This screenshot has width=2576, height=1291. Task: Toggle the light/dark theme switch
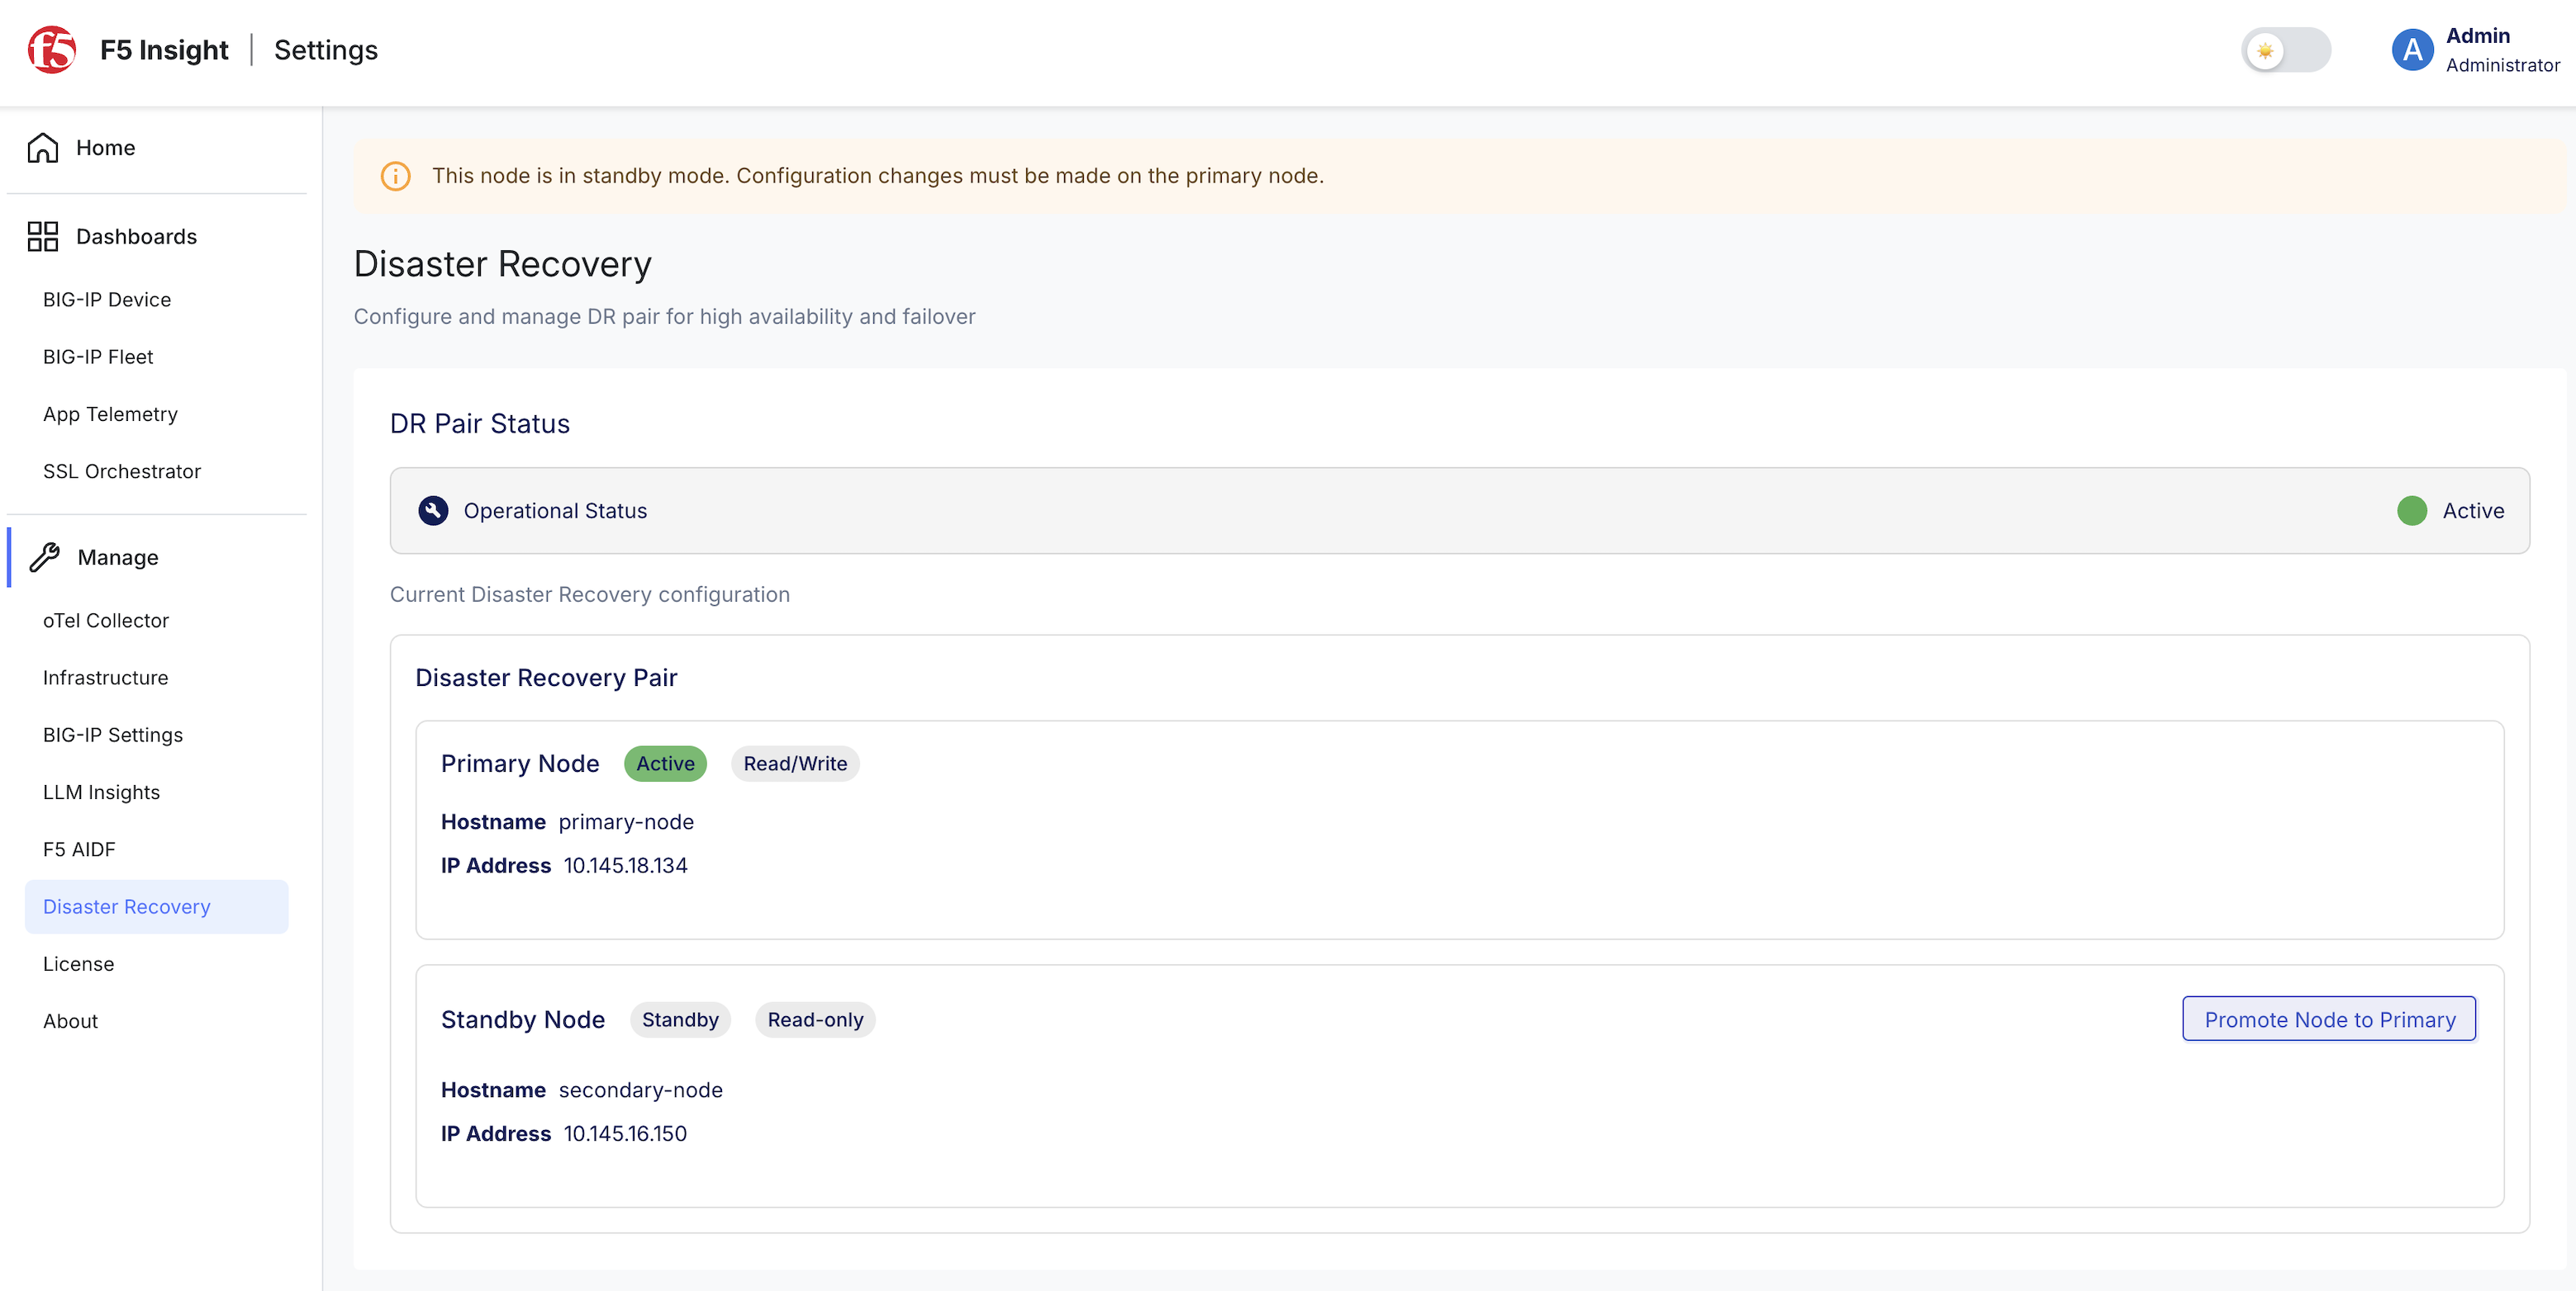[x=2286, y=50]
